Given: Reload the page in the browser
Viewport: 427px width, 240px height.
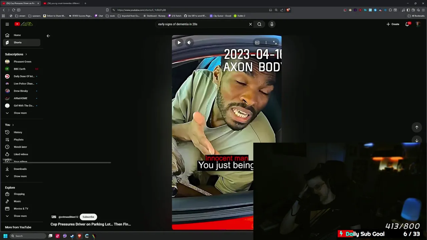Looking at the screenshot, I should point(13,10).
